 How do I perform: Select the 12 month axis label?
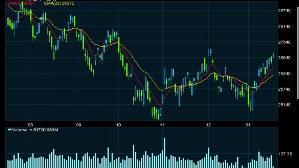pos(208,125)
